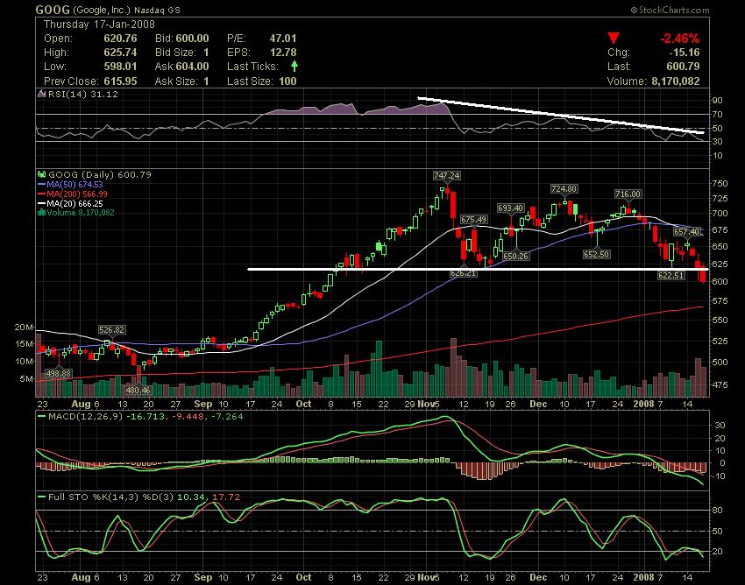745x585 pixels.
Task: Click the 526.82 price label
Action: (x=111, y=329)
